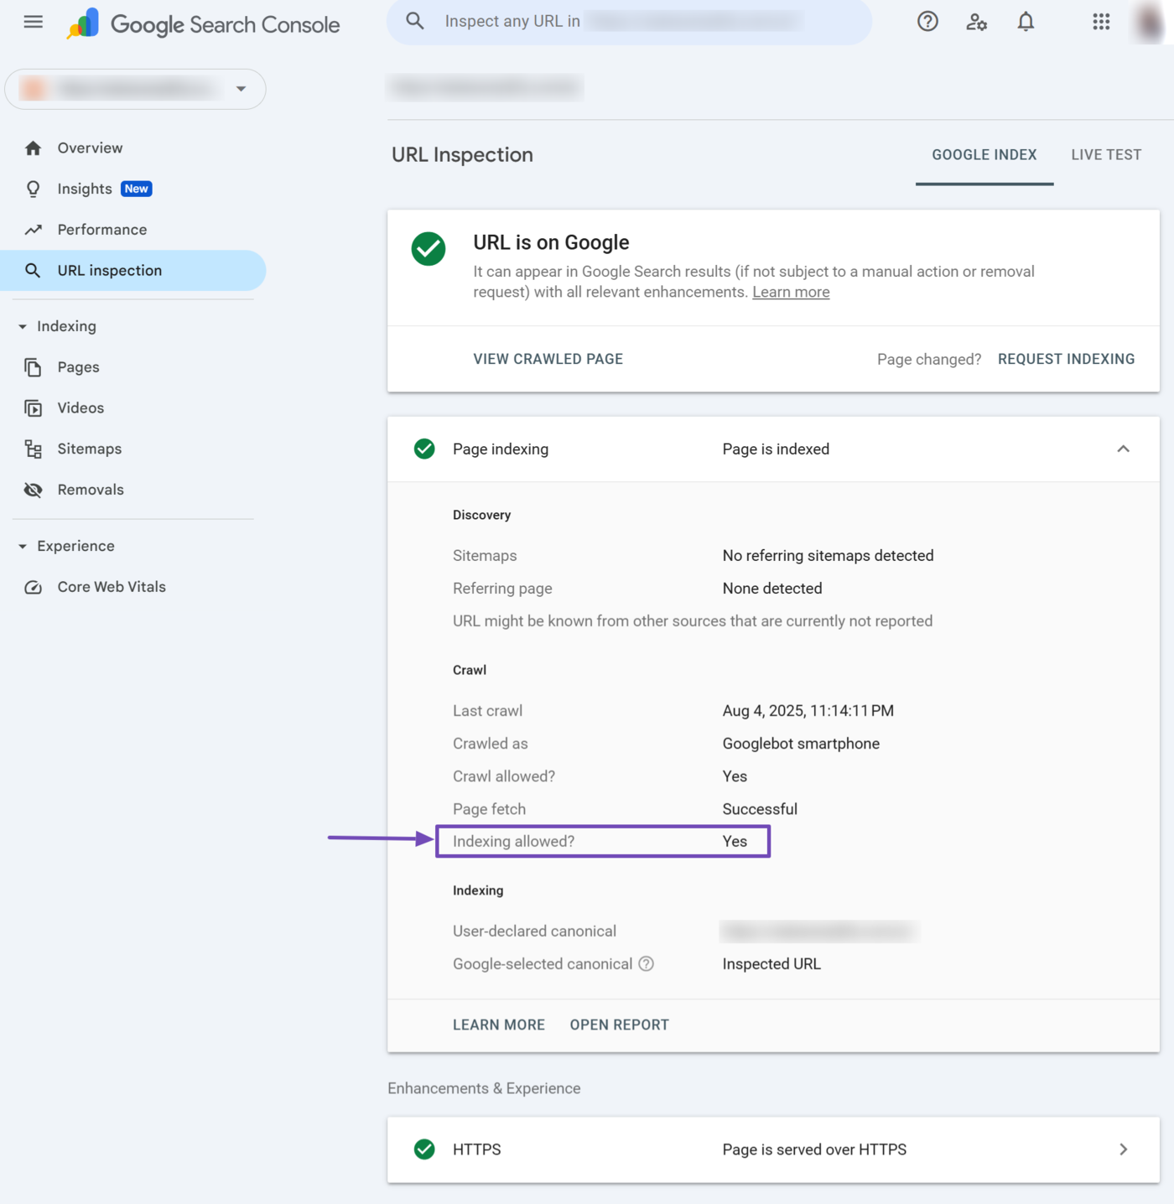The image size is (1174, 1204).
Task: Click 'Successful' page fetch value
Action: (760, 809)
